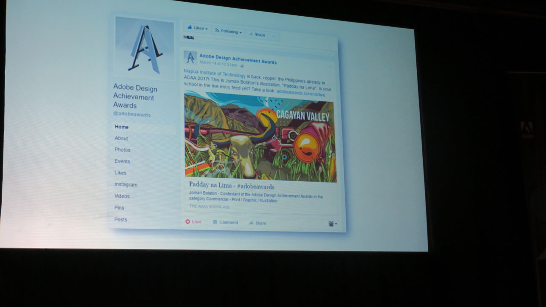Image resolution: width=546 pixels, height=307 pixels.
Task: Share the page using top Share button
Action: [257, 35]
